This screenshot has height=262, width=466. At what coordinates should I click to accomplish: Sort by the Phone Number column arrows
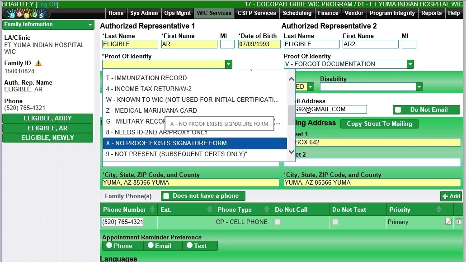151,210
